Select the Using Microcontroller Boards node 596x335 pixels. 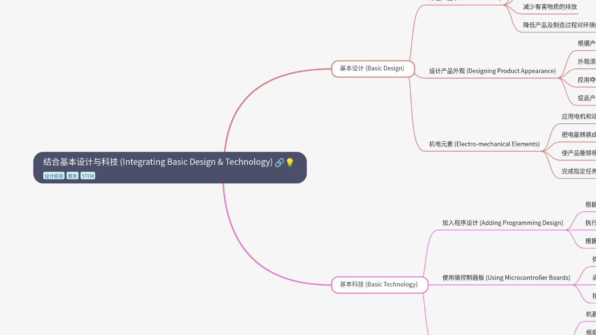(506, 278)
